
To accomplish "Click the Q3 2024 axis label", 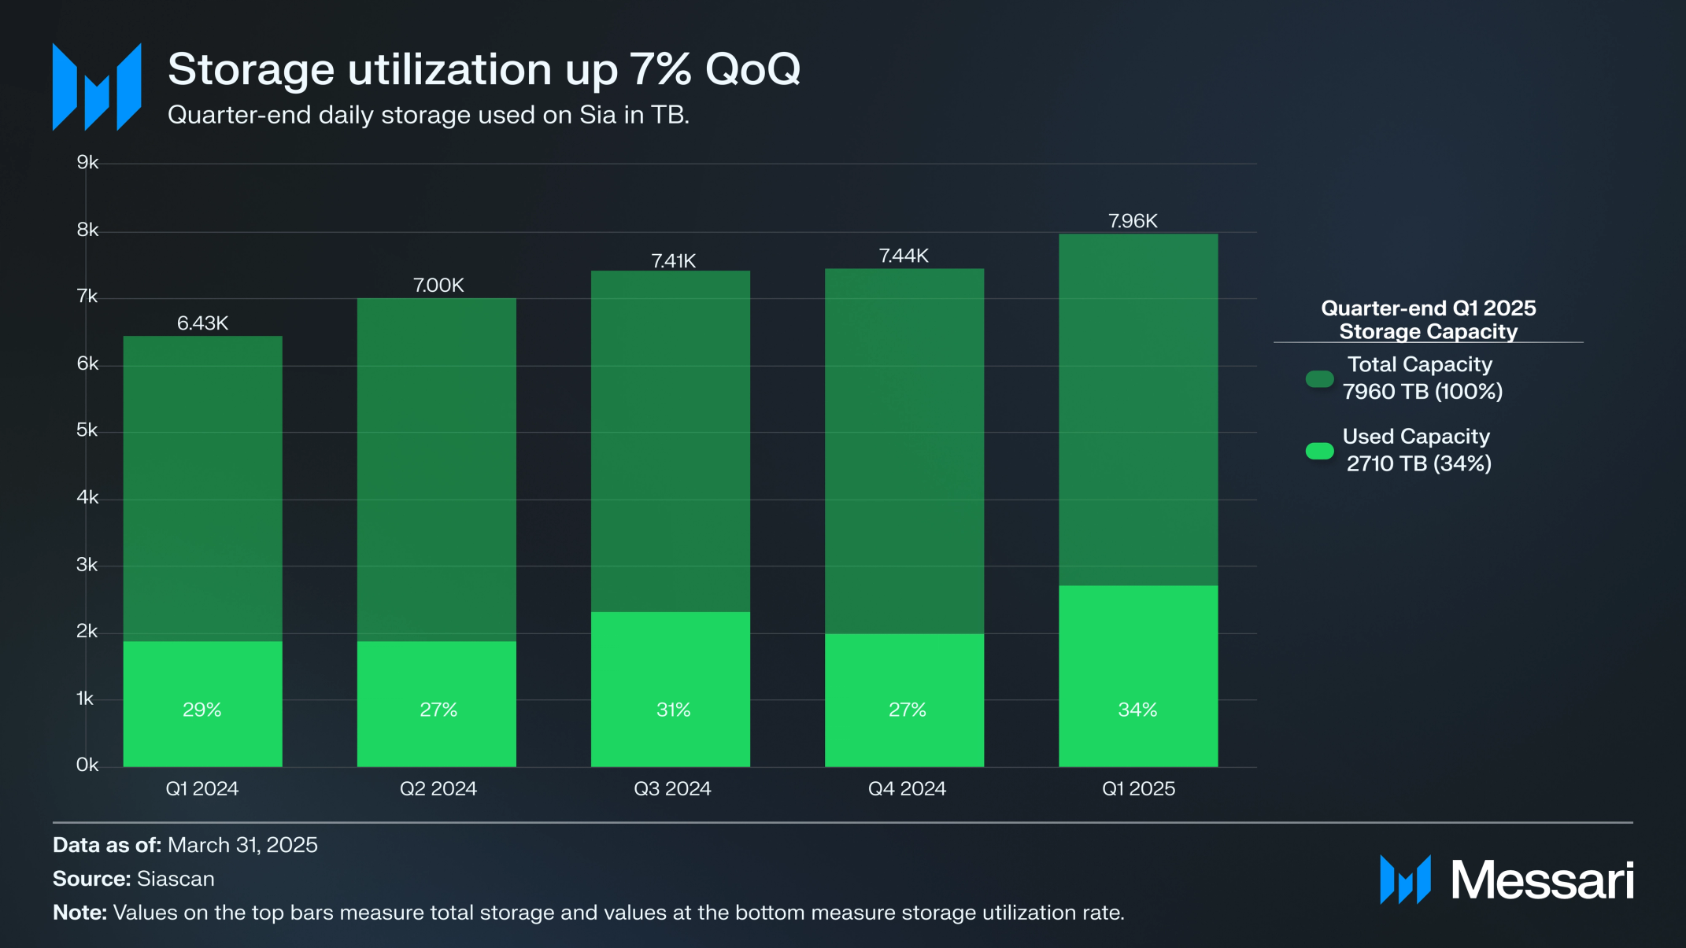I will click(672, 788).
